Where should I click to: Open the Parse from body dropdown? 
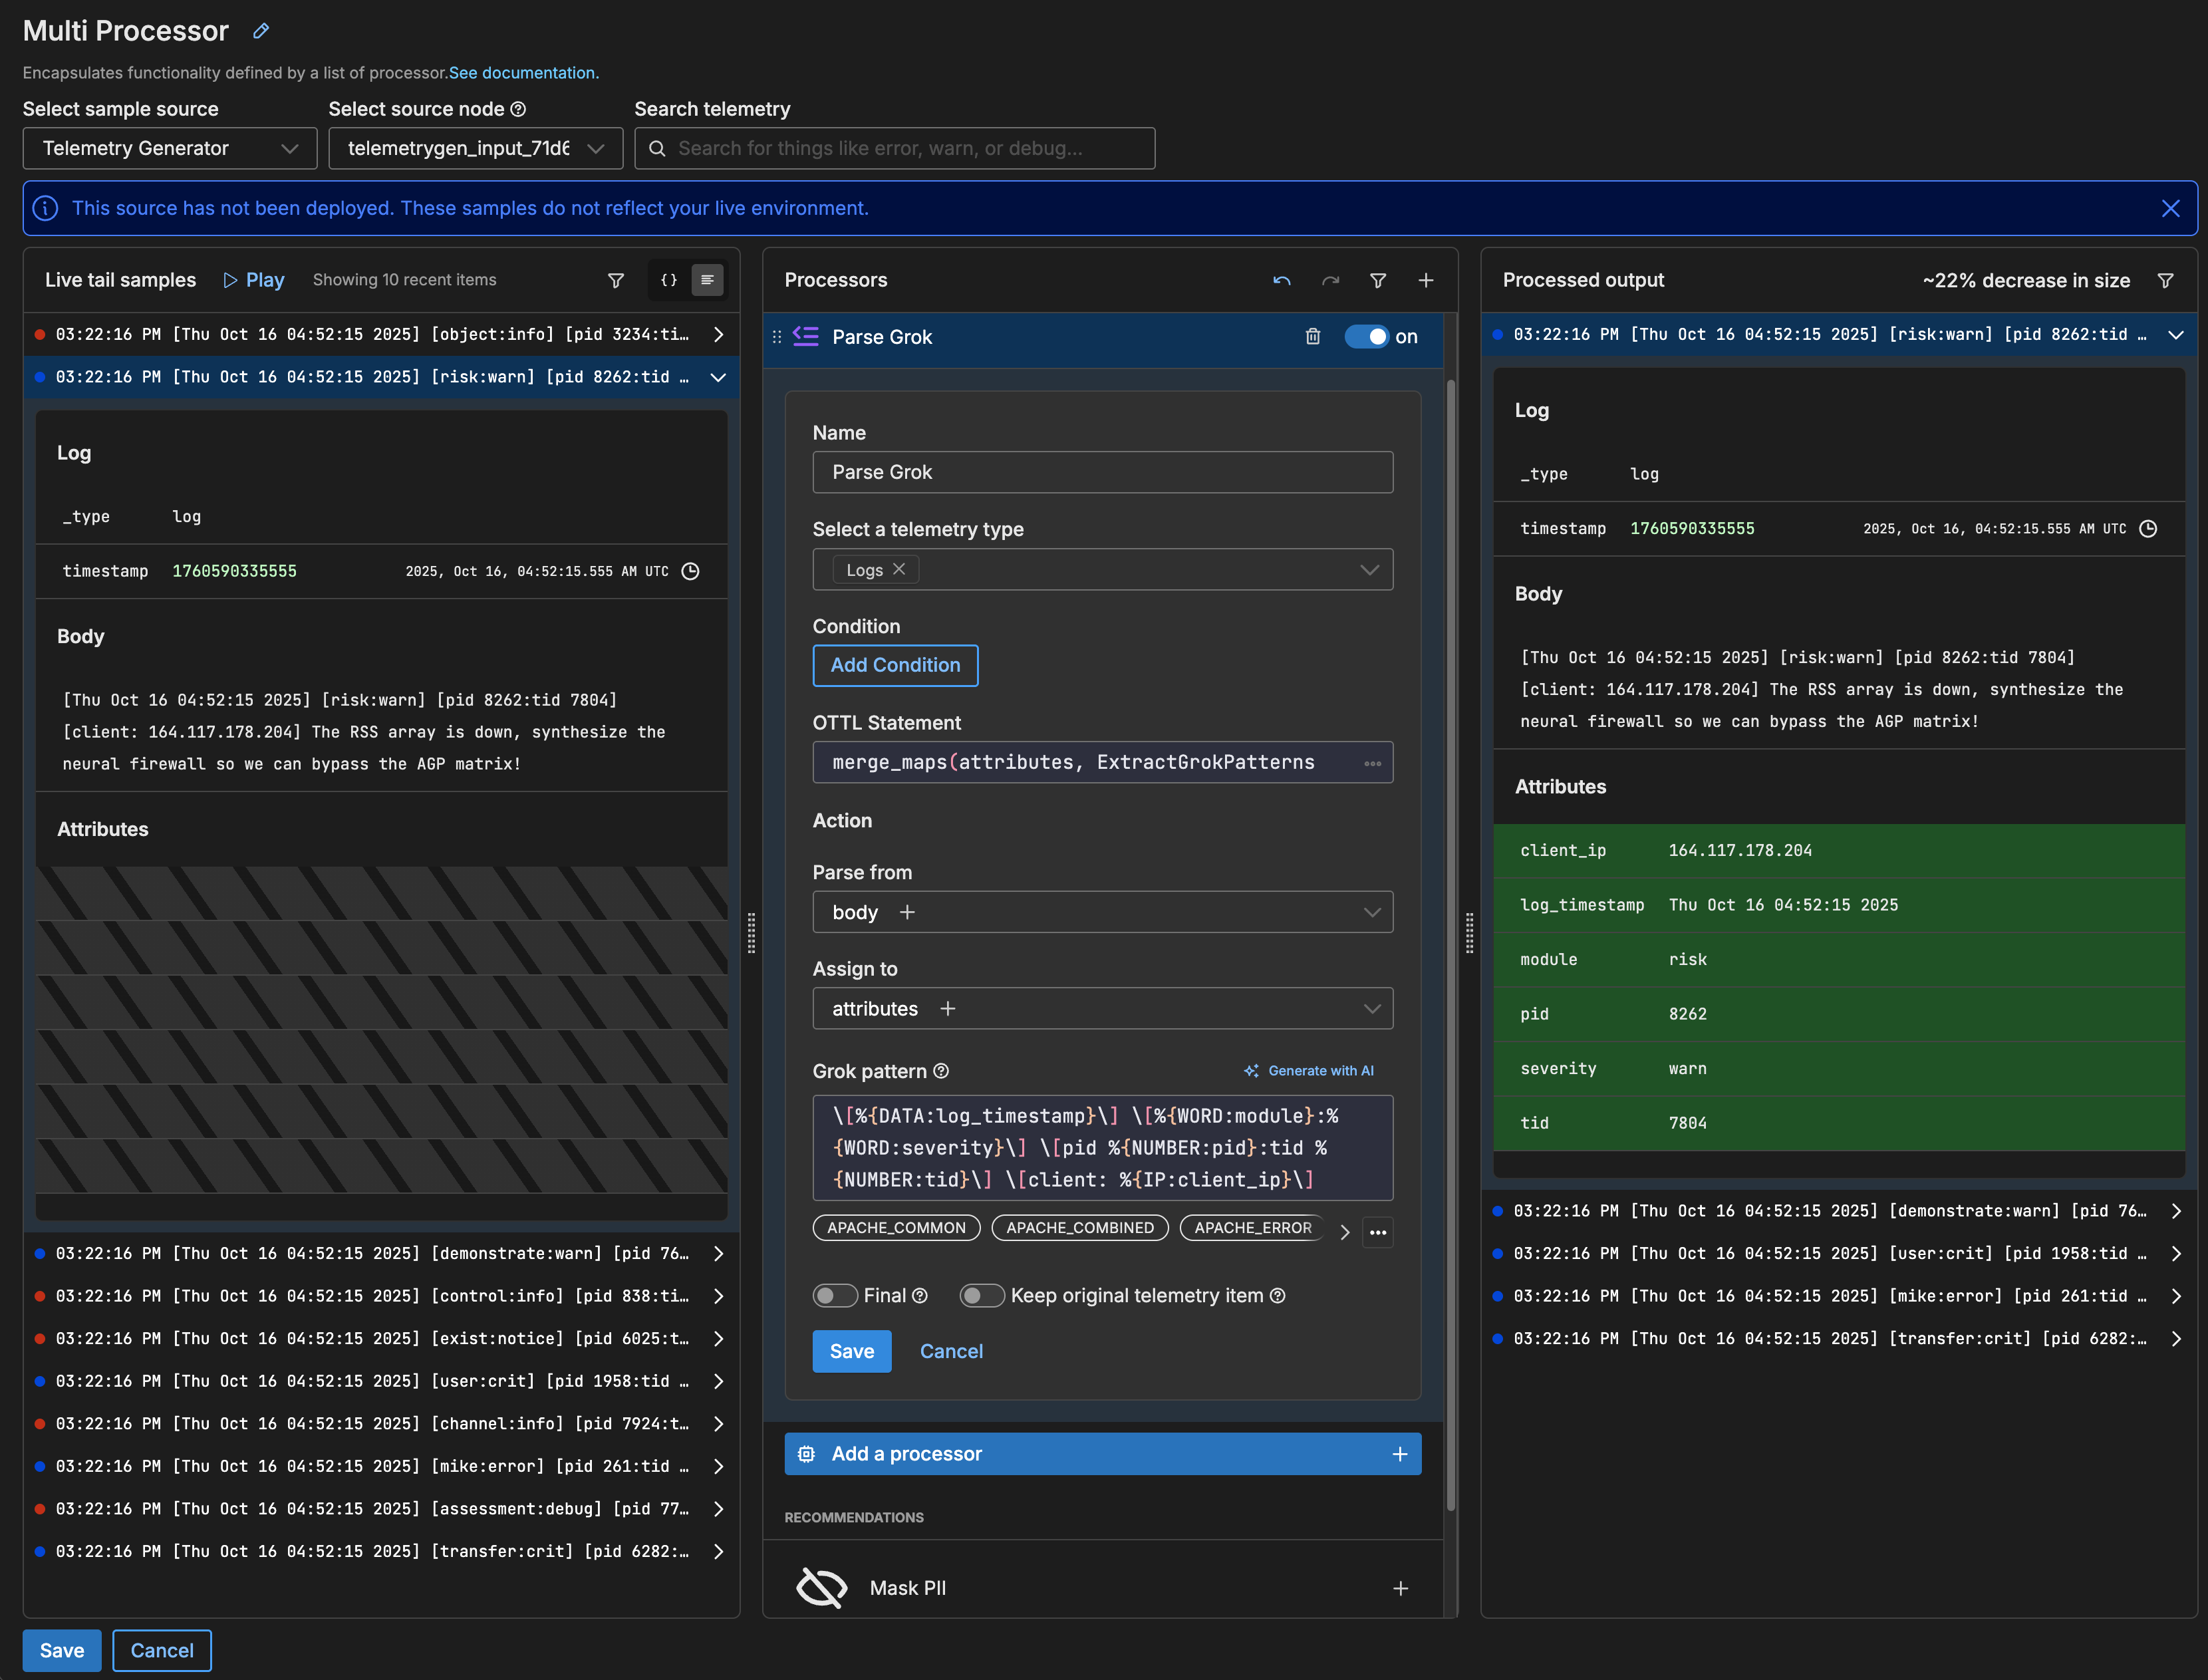[1102, 912]
